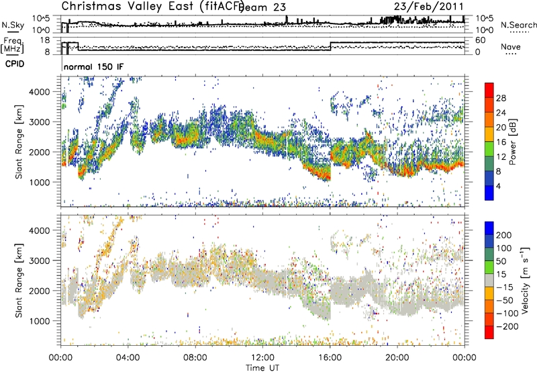537x372 pixels.
Task: Click the '1000' tick on the velocity panel
Action: pos(40,321)
